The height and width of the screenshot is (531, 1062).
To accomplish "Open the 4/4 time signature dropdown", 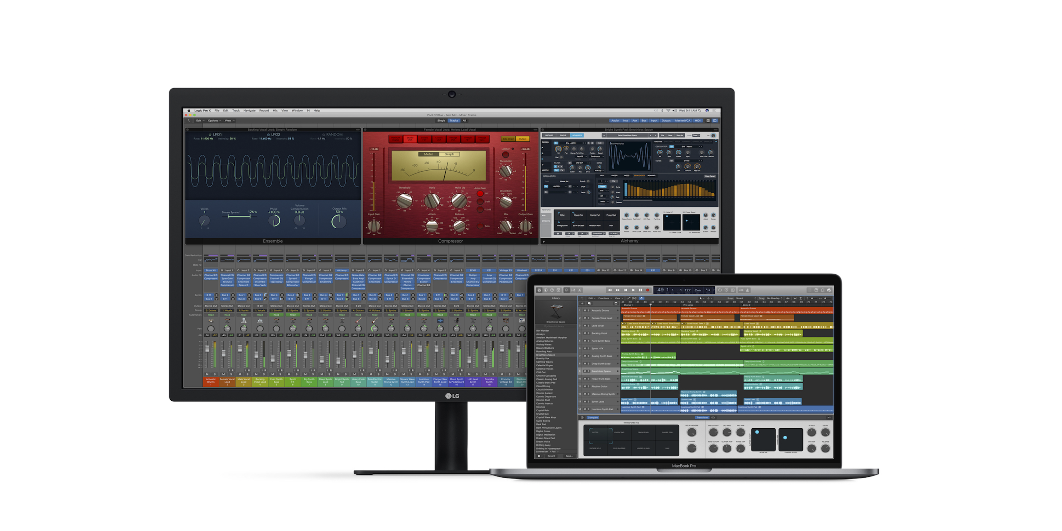I will point(709,290).
